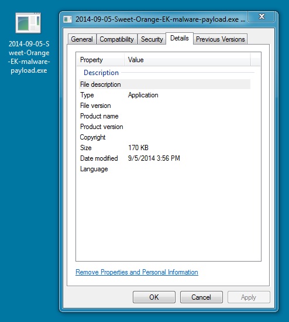This screenshot has height=322, width=289.
Task: Select the File description row
Action: (x=164, y=84)
